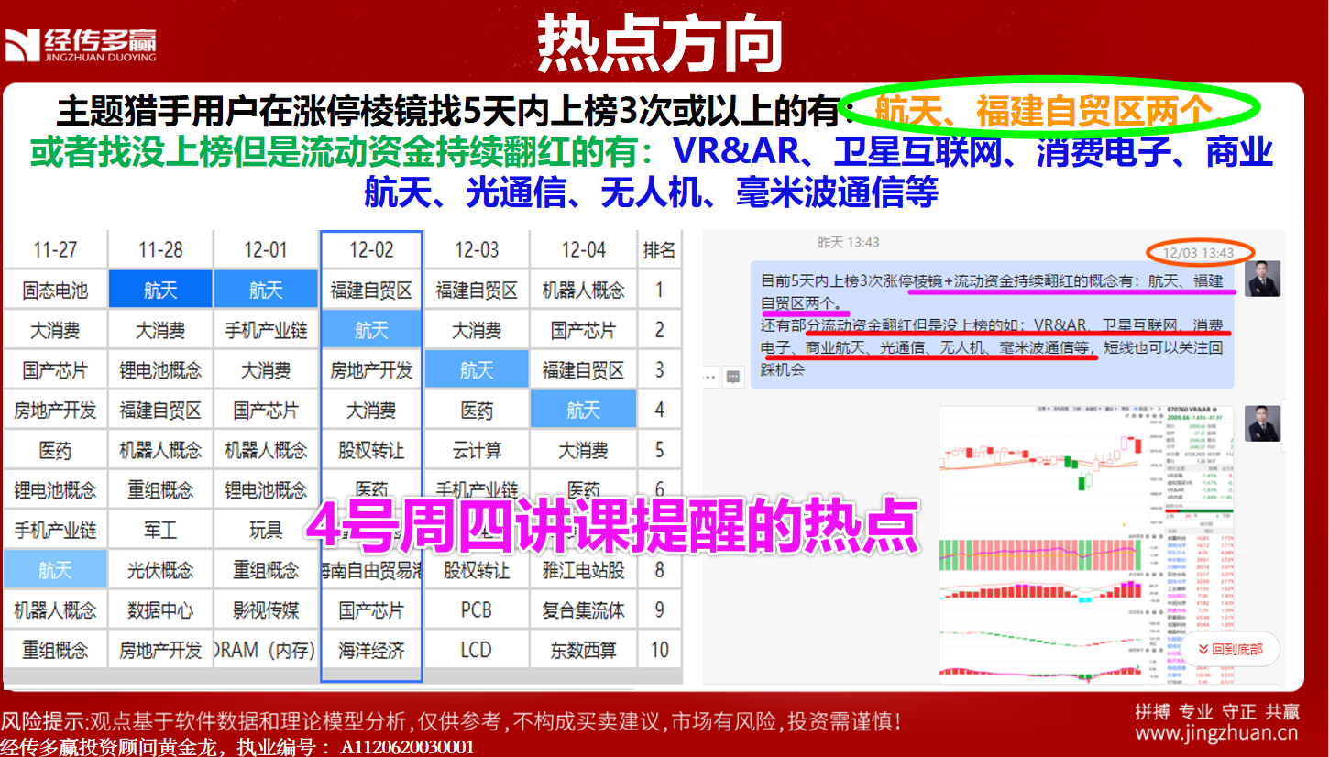Click the LCD cell
Viewport: 1329px width, 757px height.
(x=477, y=650)
